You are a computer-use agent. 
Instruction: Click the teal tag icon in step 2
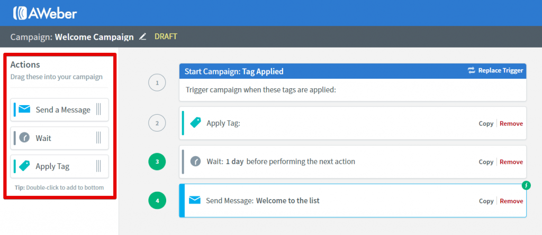click(196, 123)
